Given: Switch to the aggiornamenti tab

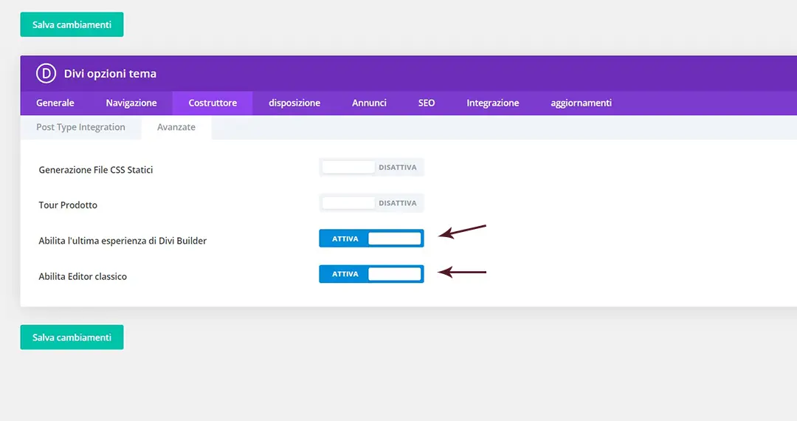Looking at the screenshot, I should coord(581,103).
